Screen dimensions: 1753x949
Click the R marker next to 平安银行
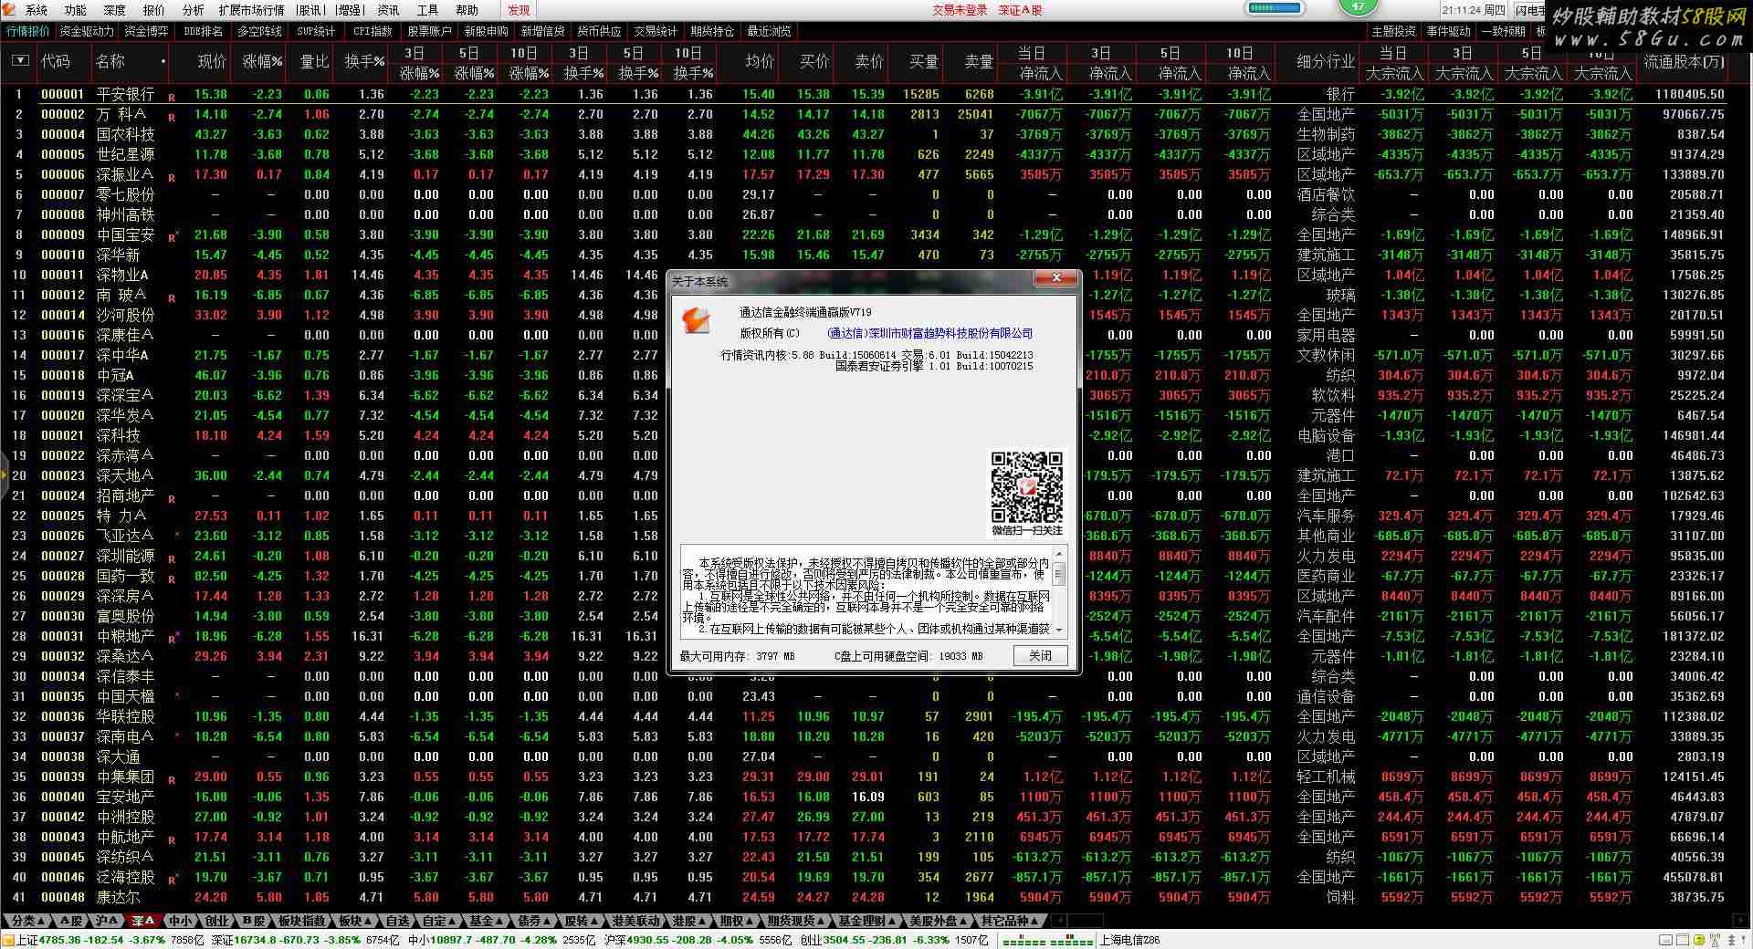pos(171,97)
